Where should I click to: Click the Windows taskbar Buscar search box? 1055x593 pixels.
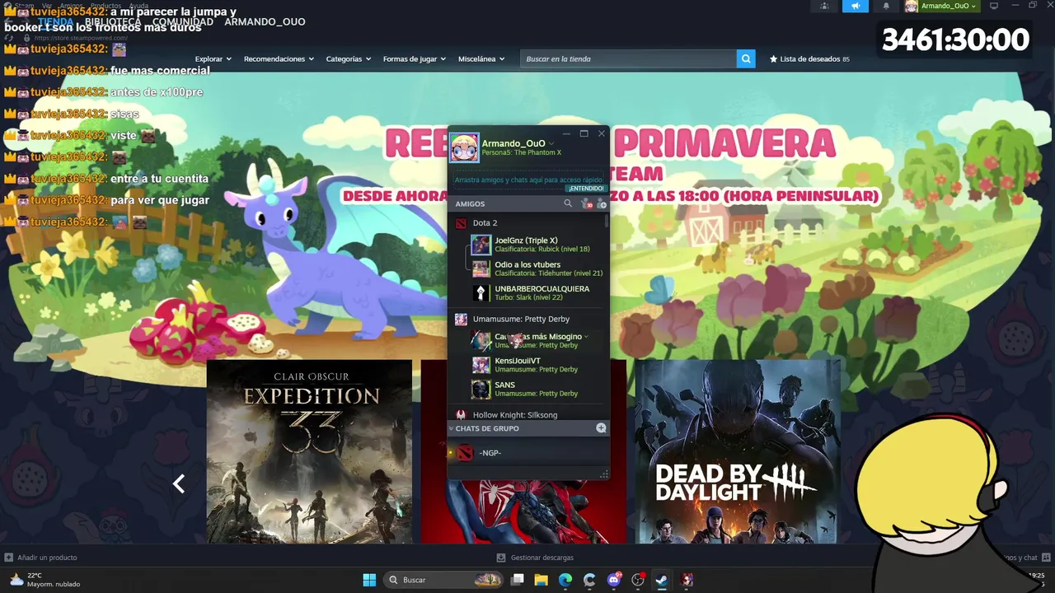point(444,580)
